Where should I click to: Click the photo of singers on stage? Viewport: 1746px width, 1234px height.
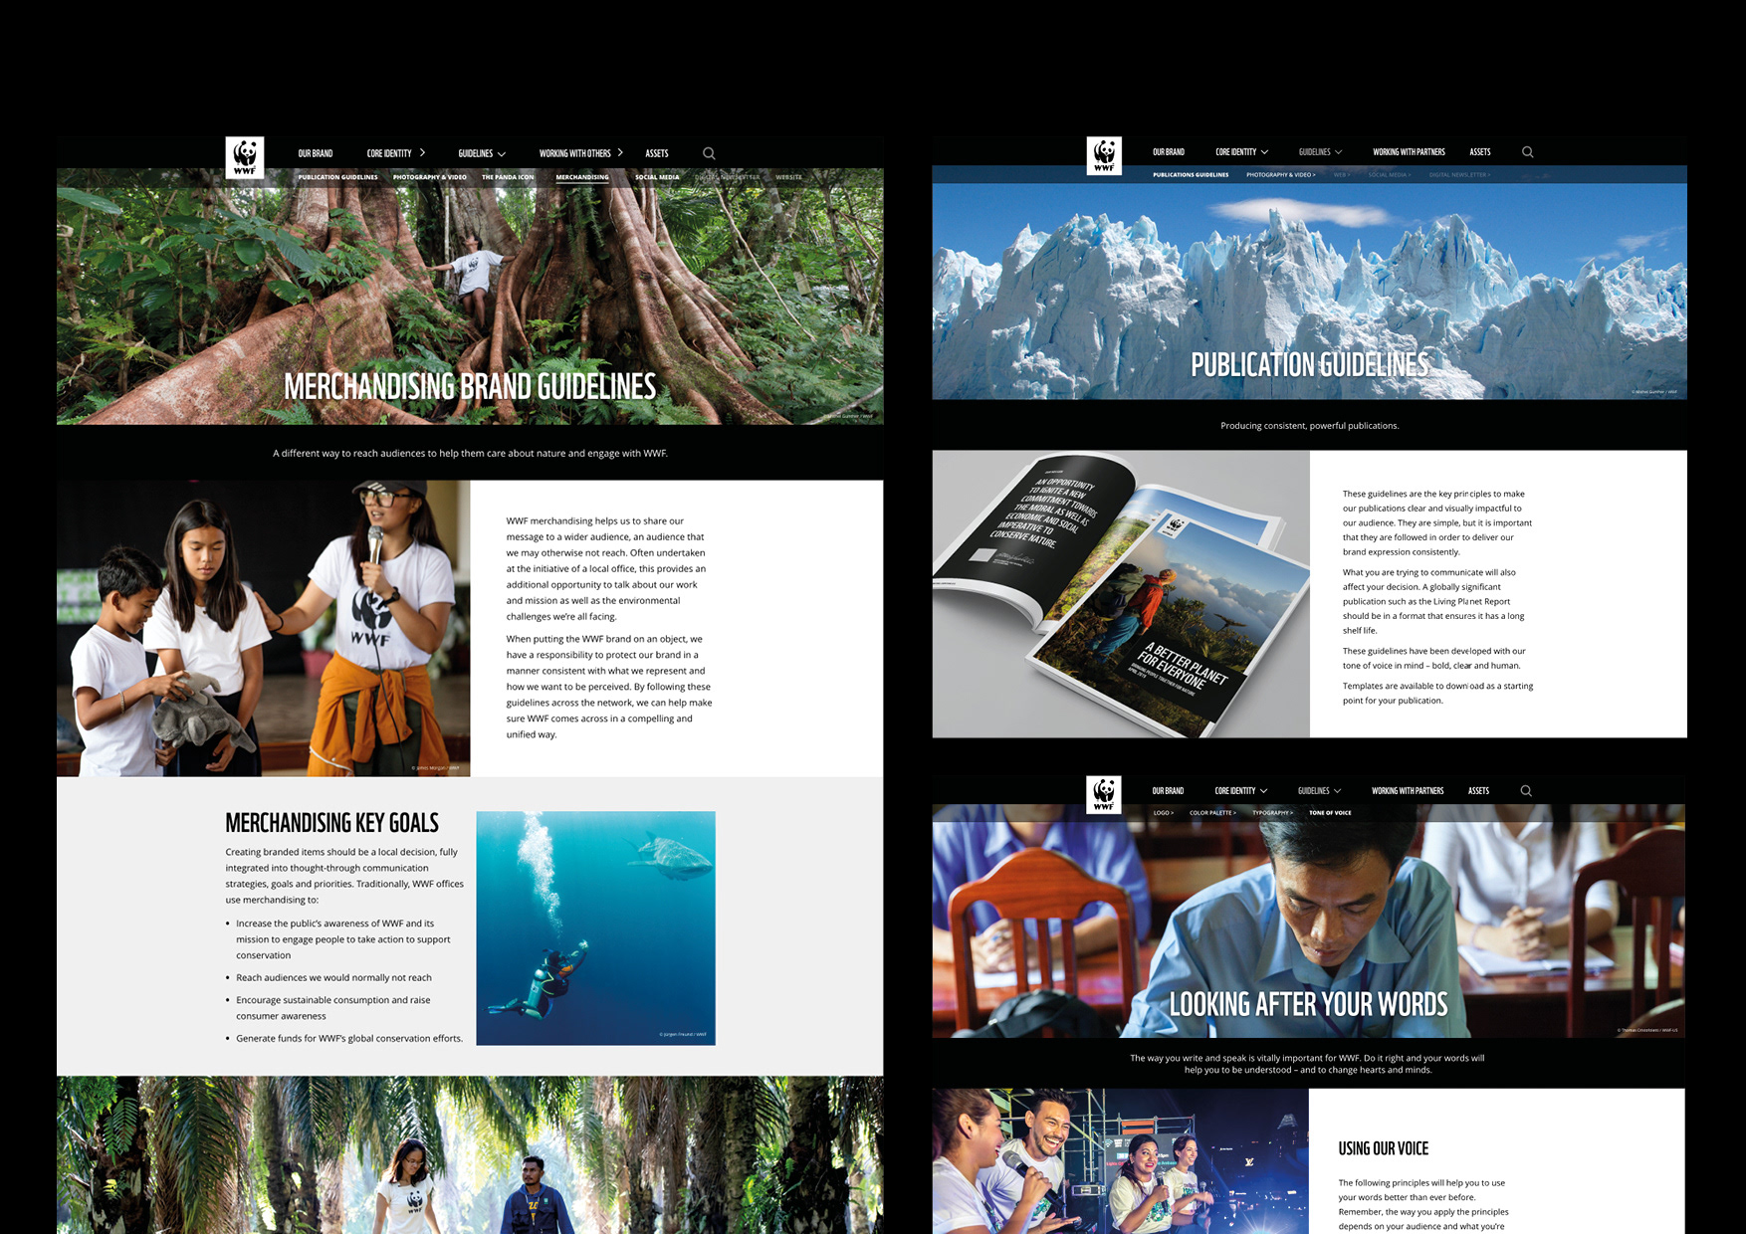1120,1161
